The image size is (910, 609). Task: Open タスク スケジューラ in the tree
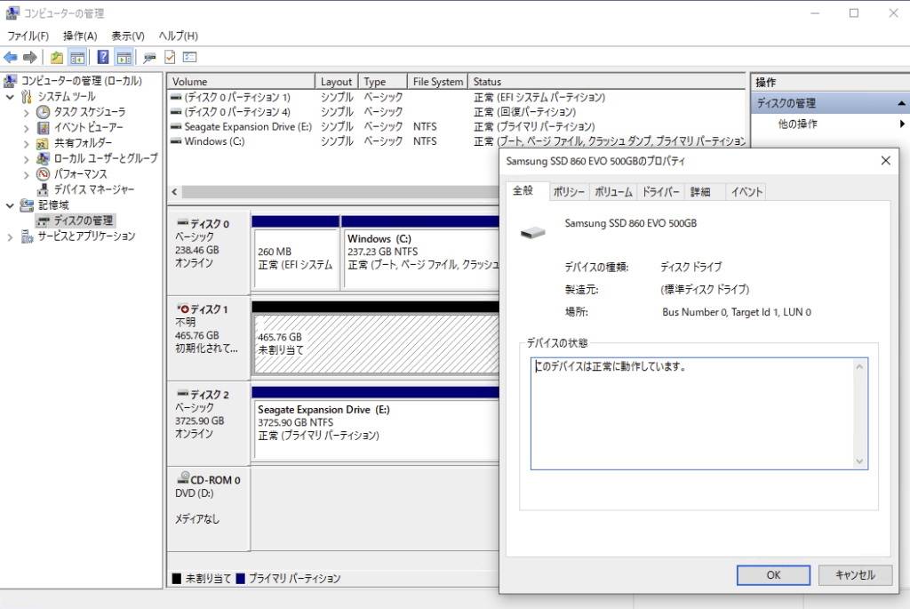(x=89, y=112)
